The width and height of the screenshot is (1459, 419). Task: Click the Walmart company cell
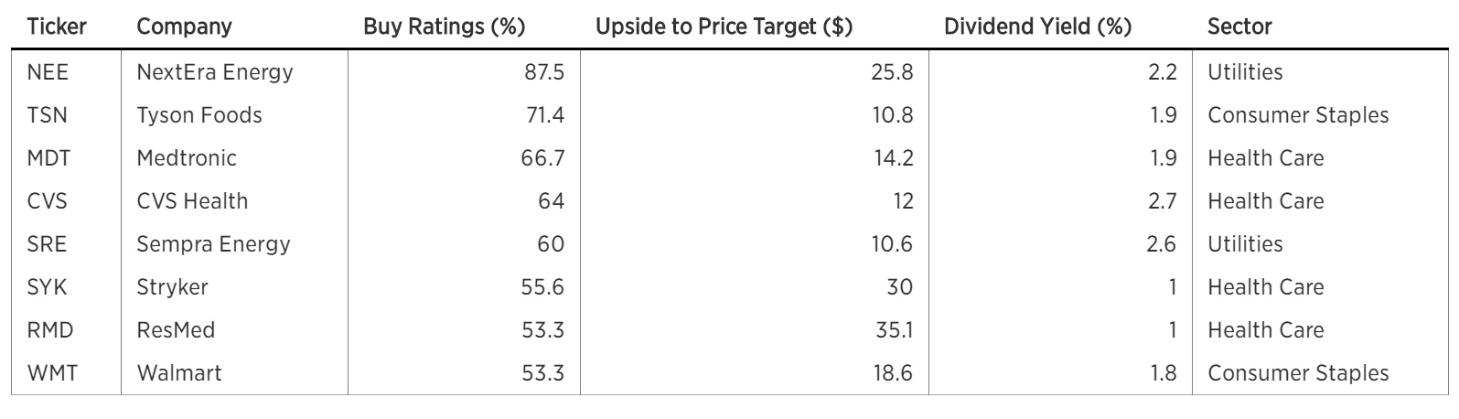click(x=179, y=373)
